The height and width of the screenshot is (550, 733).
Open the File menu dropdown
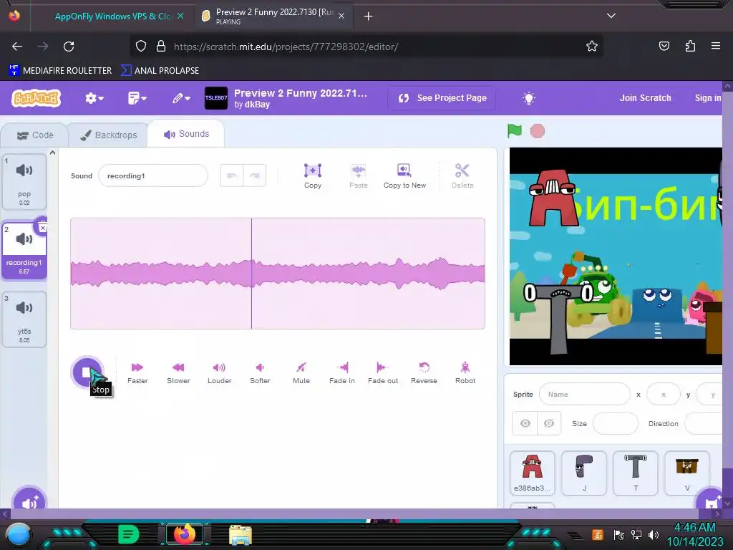(x=137, y=98)
